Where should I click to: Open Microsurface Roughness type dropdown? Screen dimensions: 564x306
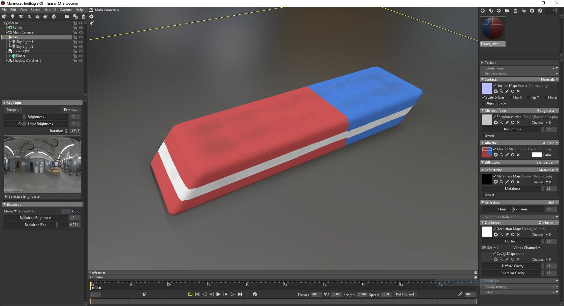click(x=548, y=111)
